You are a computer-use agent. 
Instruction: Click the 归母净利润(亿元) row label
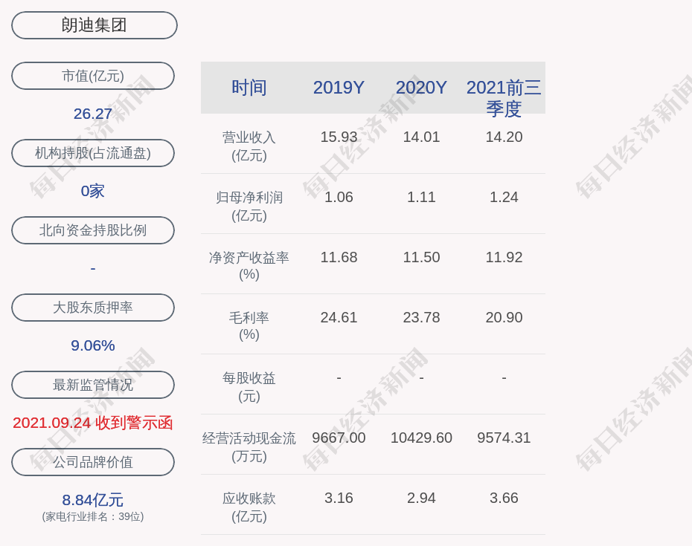point(249,207)
